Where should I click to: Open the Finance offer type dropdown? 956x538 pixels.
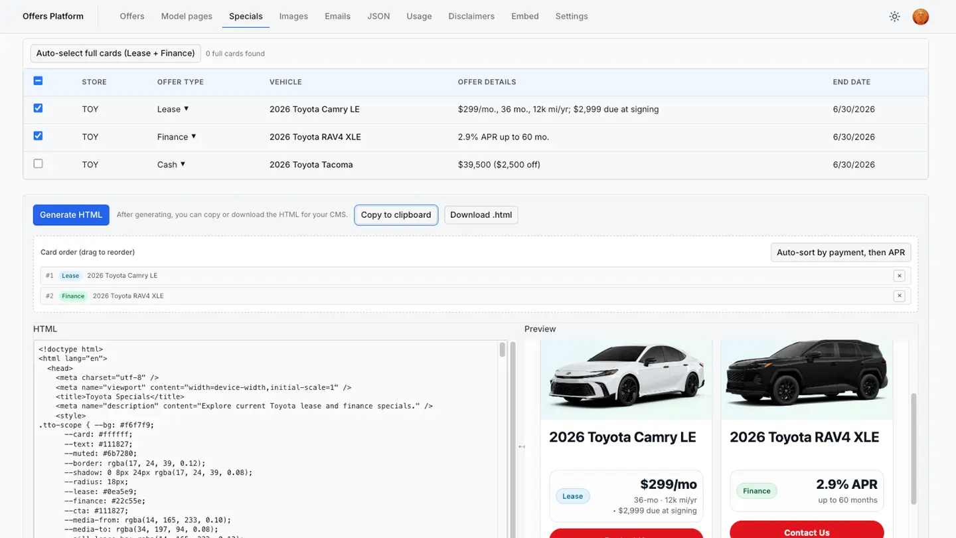[x=177, y=137]
